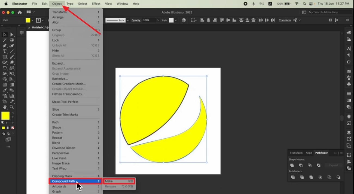Click the Home icon
Viewport: 354px width, 194px height.
click(20, 12)
